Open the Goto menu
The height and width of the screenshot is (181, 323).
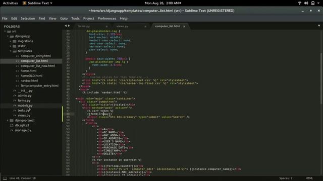(64, 19)
